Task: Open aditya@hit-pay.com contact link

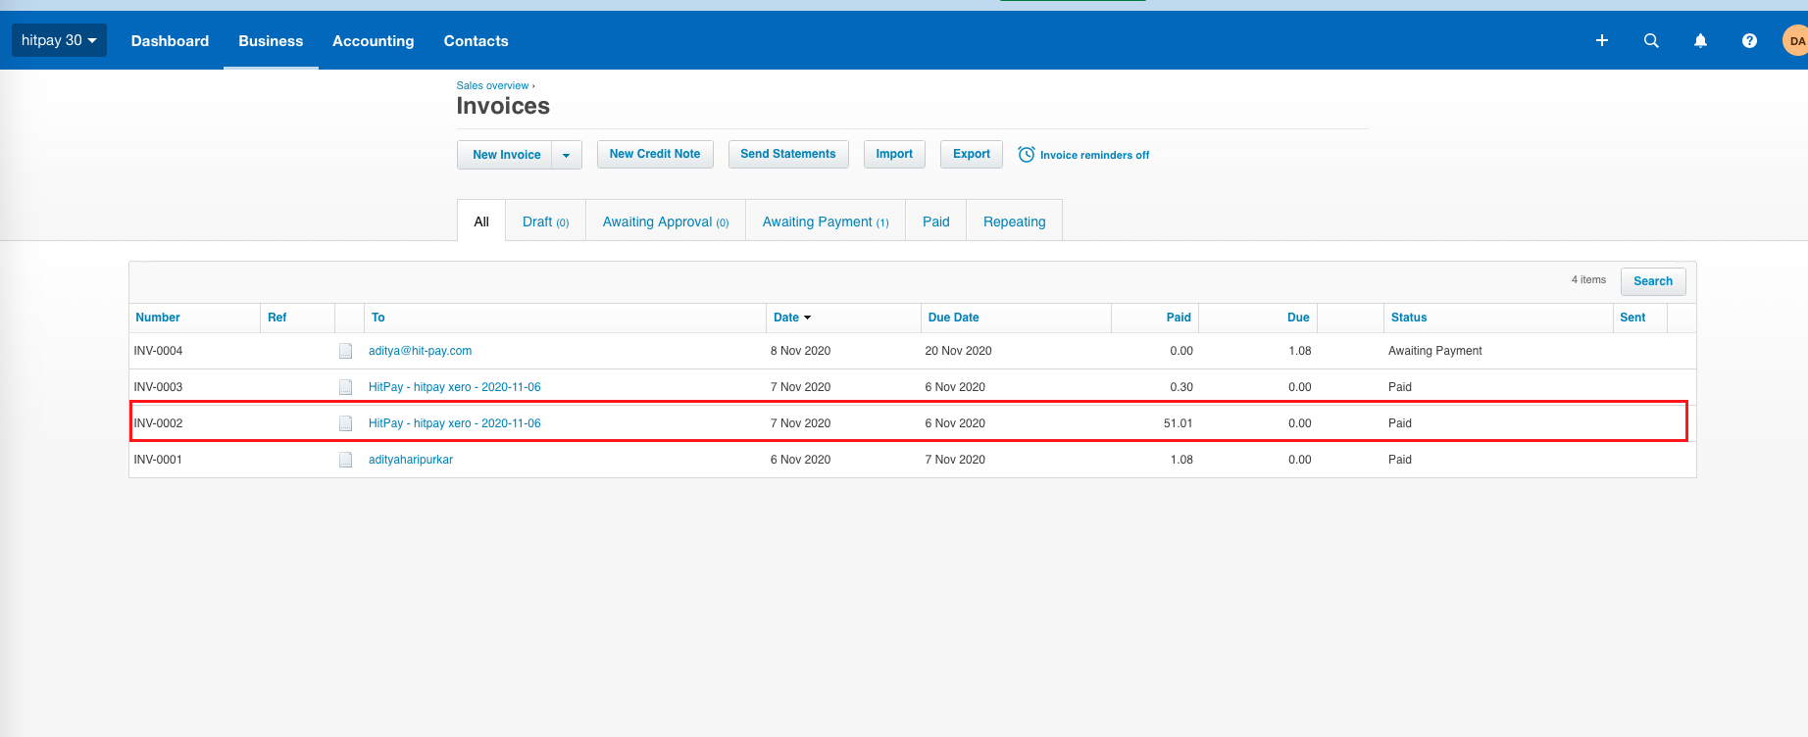Action: pyautogui.click(x=420, y=351)
